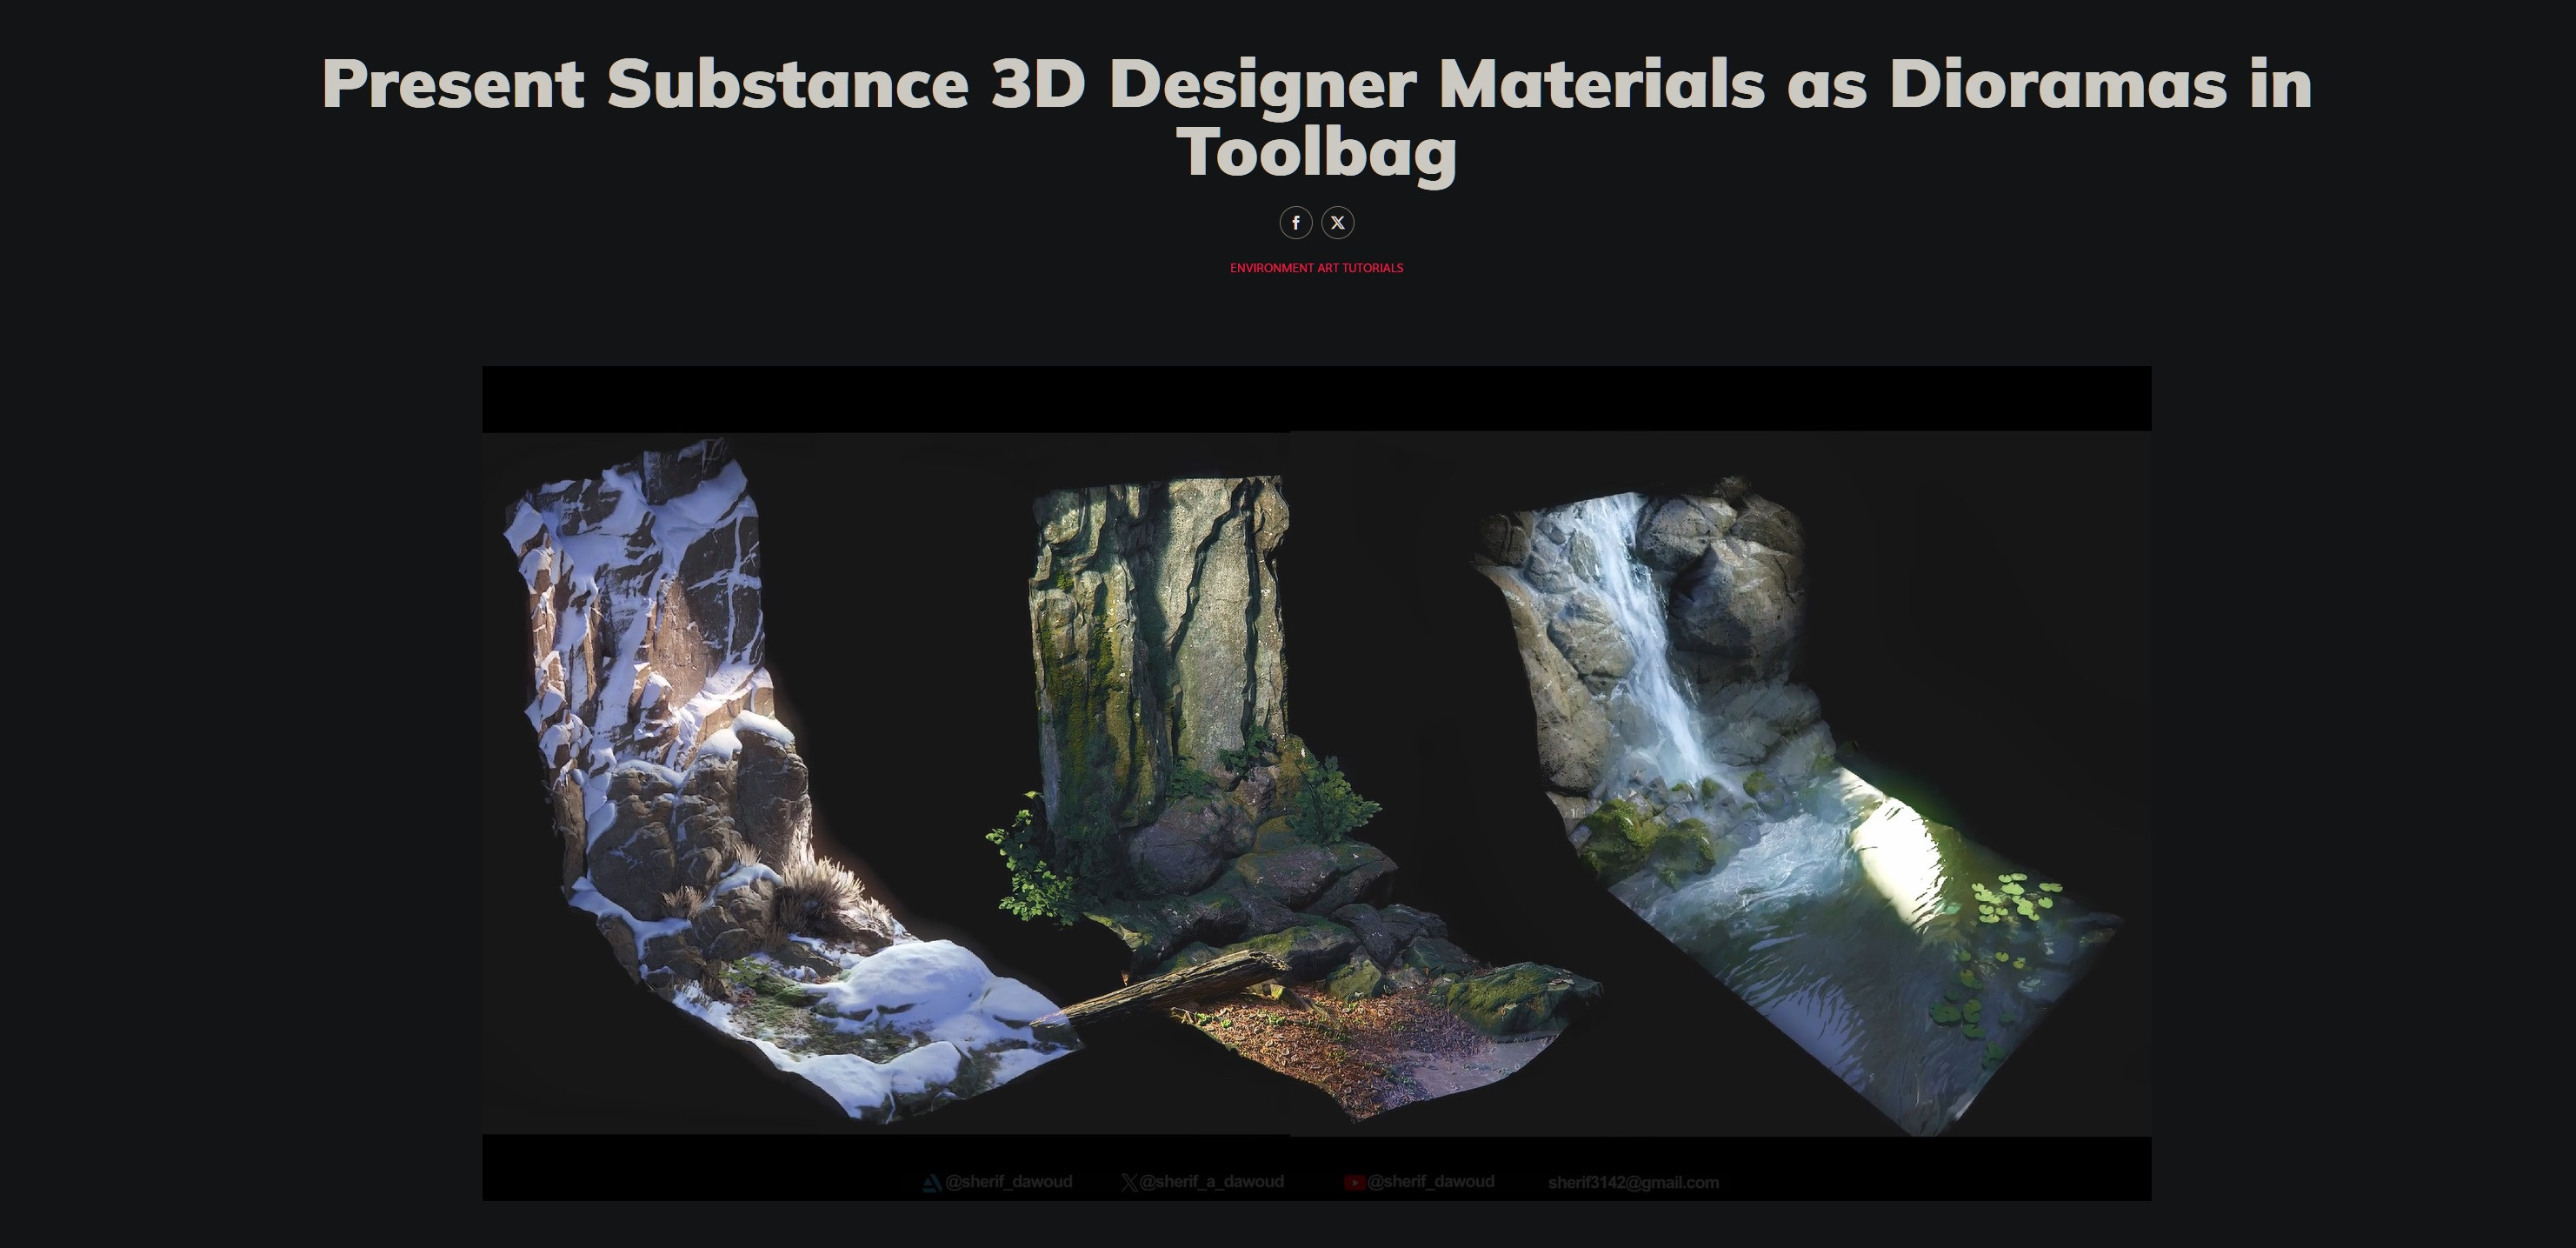Click the @sherif_dawoud ArtStation handle
The width and height of the screenshot is (2576, 1248).
click(x=997, y=1182)
